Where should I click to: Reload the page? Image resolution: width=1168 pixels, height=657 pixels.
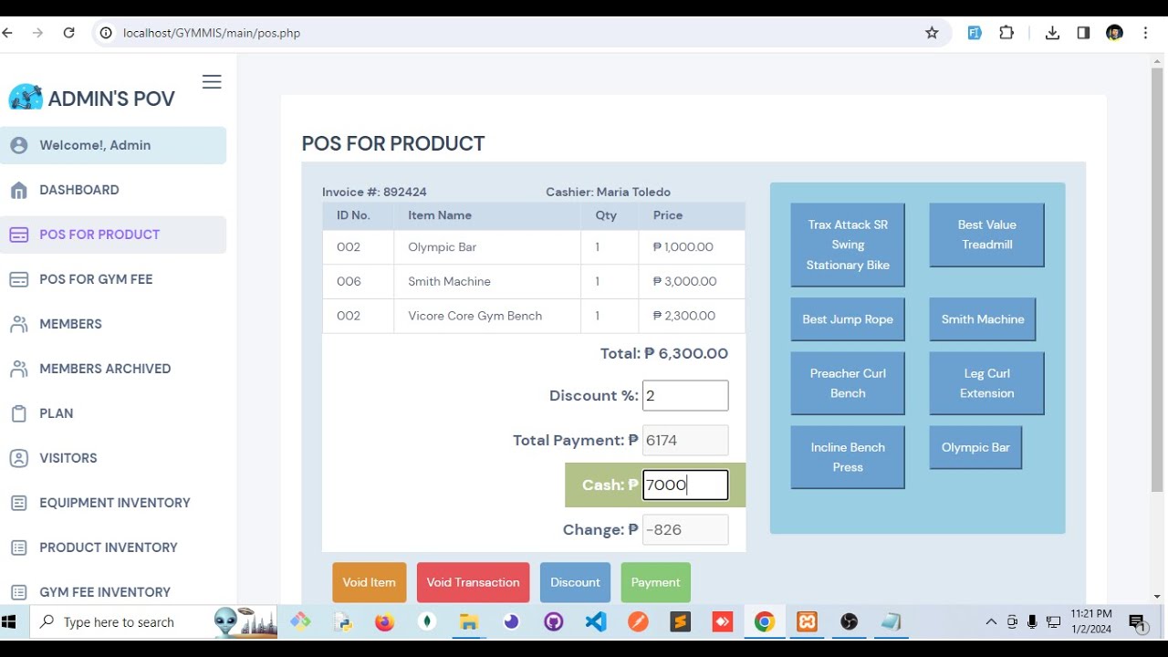click(68, 33)
